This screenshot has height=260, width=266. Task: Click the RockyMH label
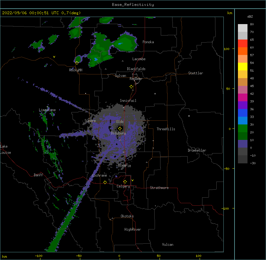[76, 70]
